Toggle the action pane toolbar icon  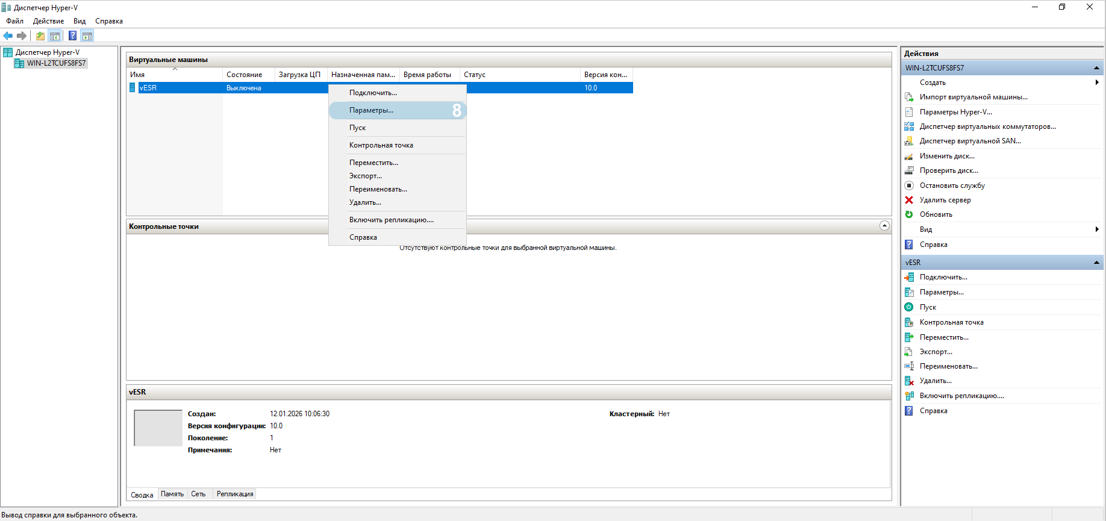[x=87, y=36]
